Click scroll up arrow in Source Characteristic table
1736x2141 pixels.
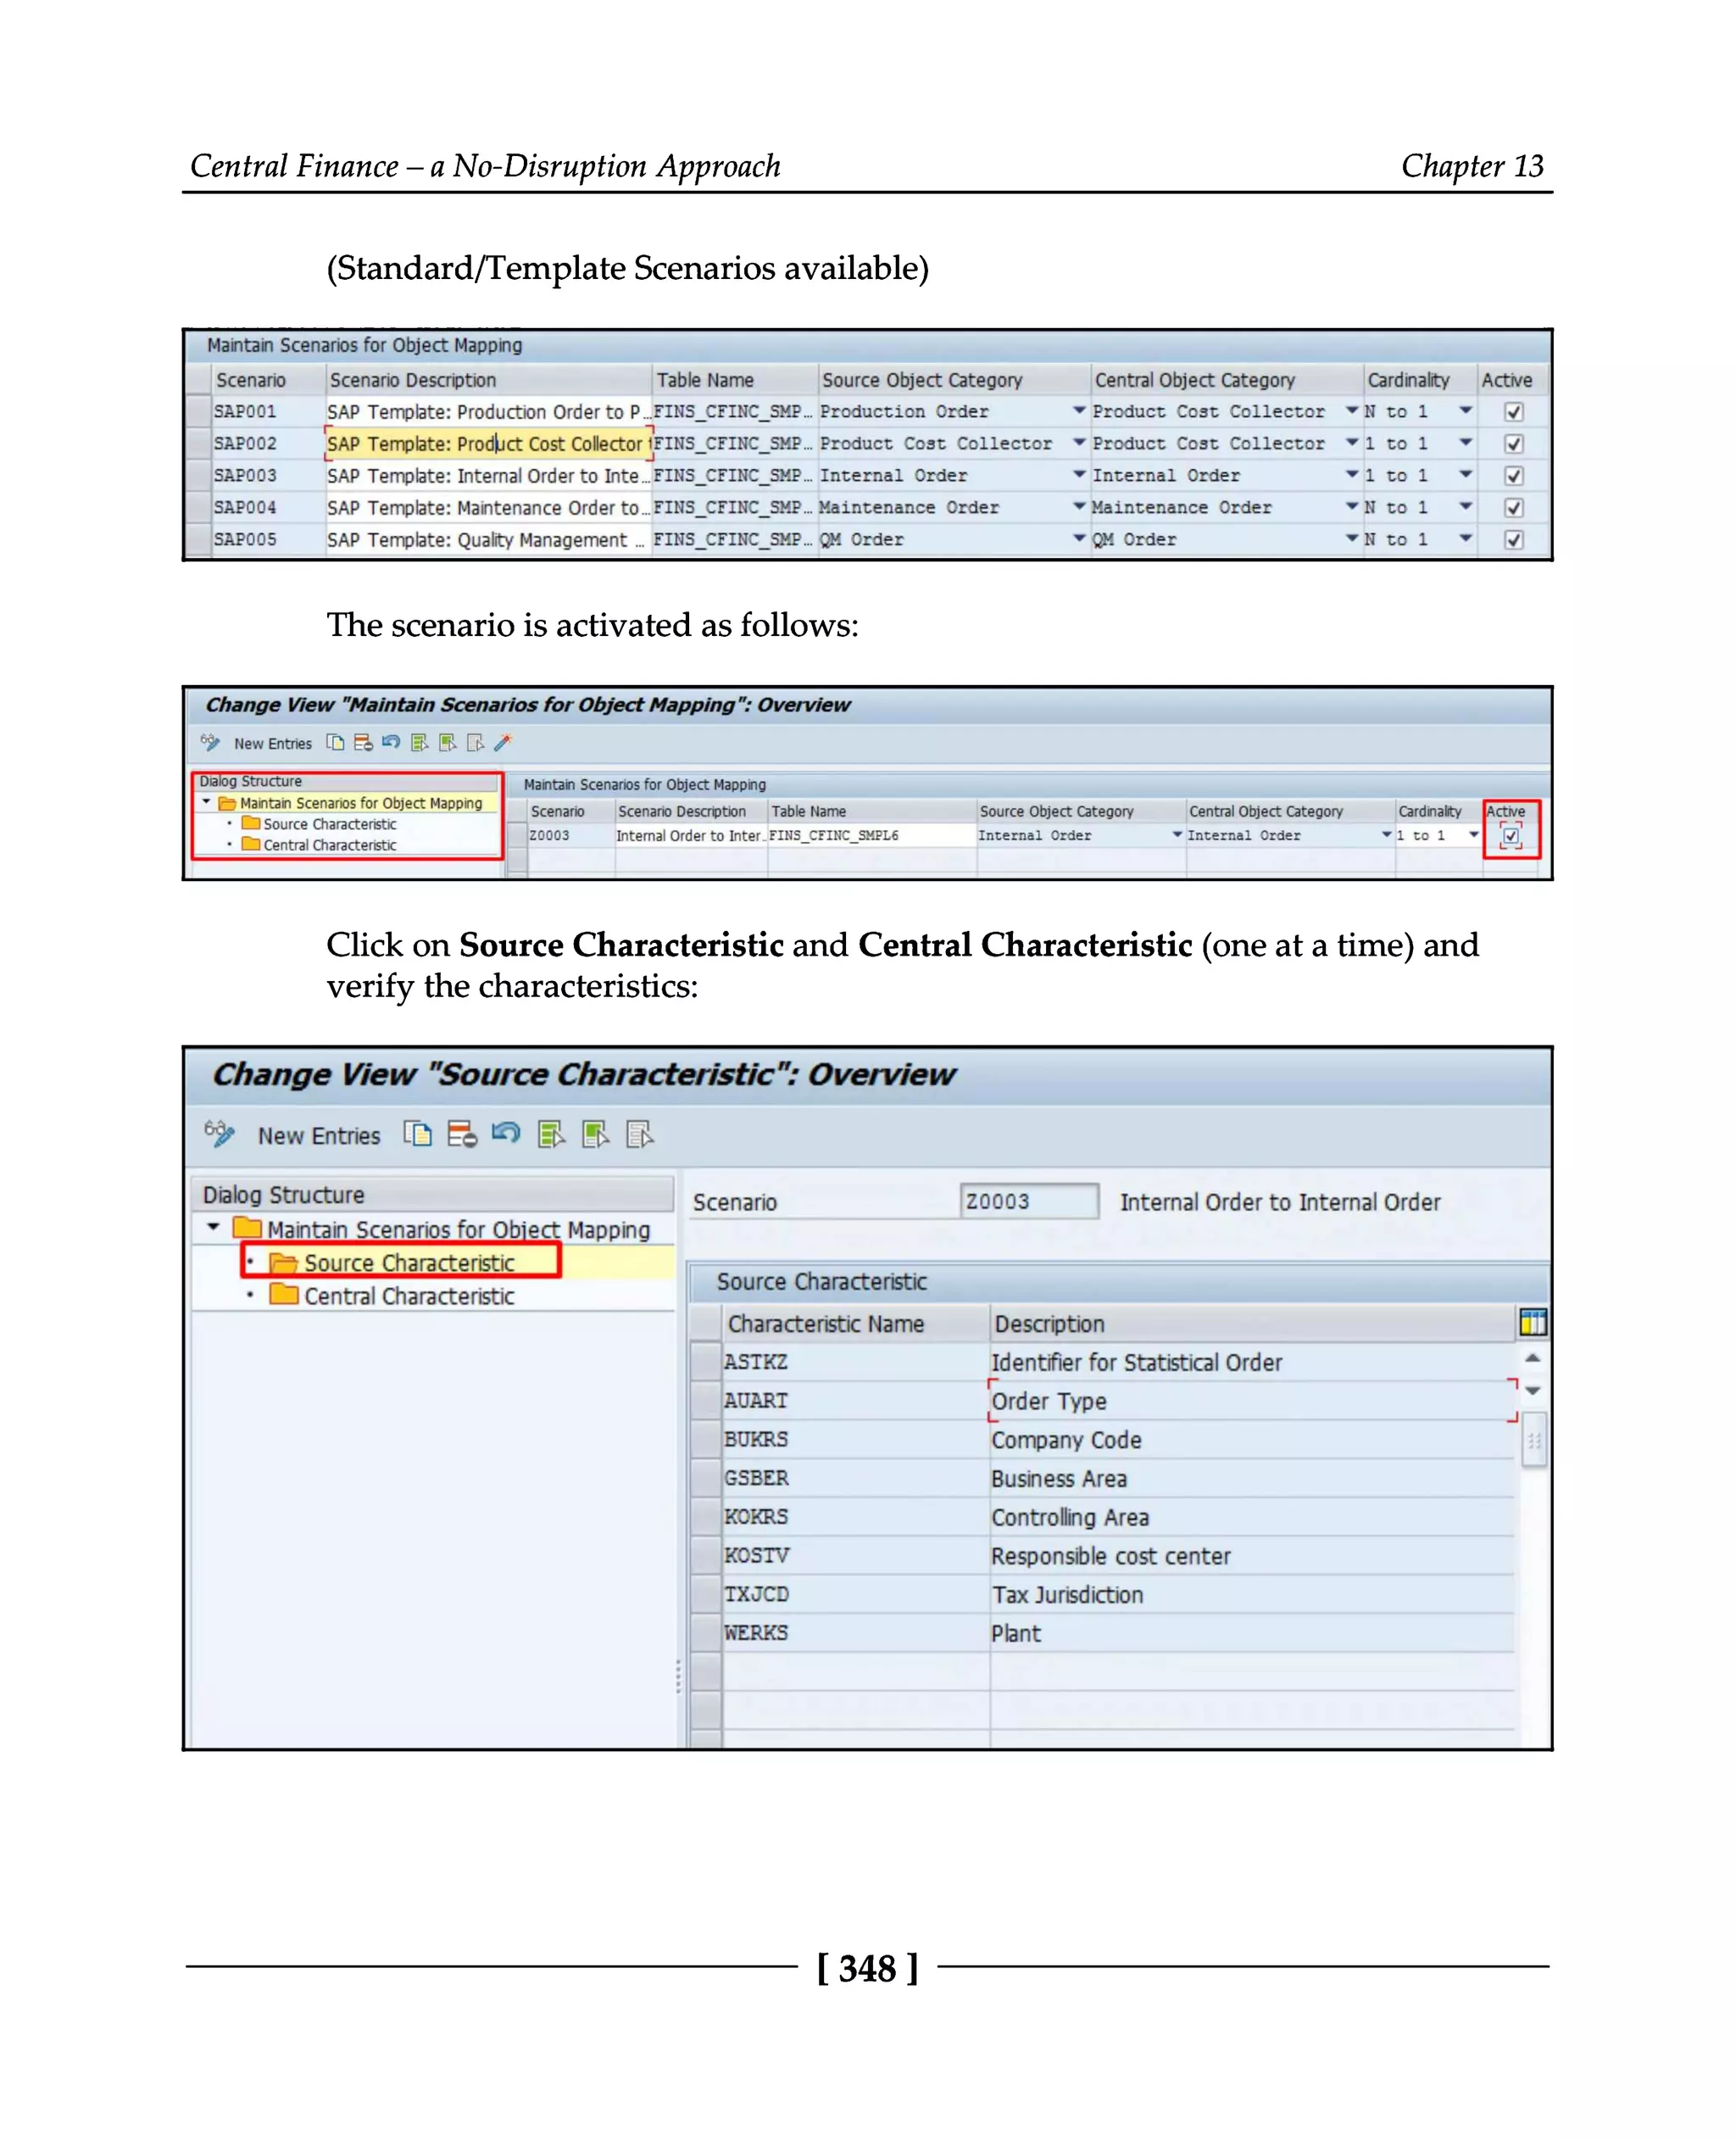pyautogui.click(x=1532, y=1358)
